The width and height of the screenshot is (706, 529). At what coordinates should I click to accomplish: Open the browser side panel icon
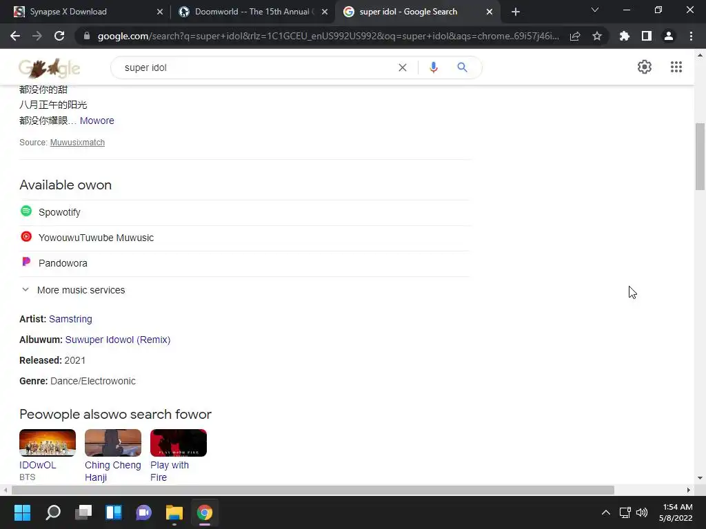click(x=647, y=36)
